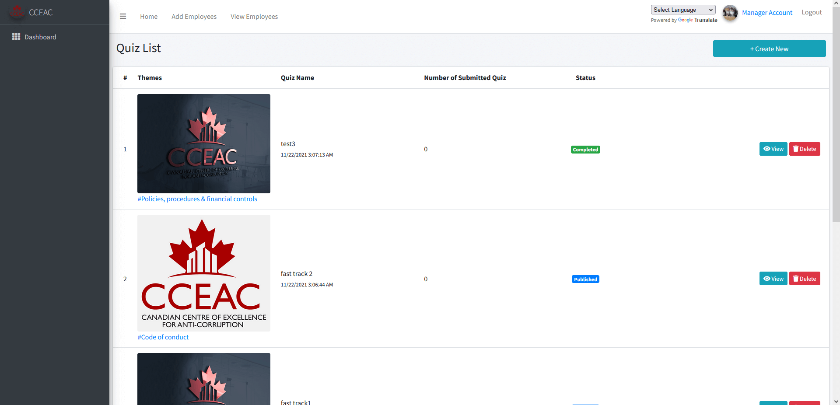Click the Quiz Name column header
Image resolution: width=840 pixels, height=405 pixels.
tap(297, 78)
